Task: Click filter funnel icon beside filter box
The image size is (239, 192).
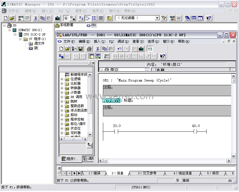Action: (164, 18)
